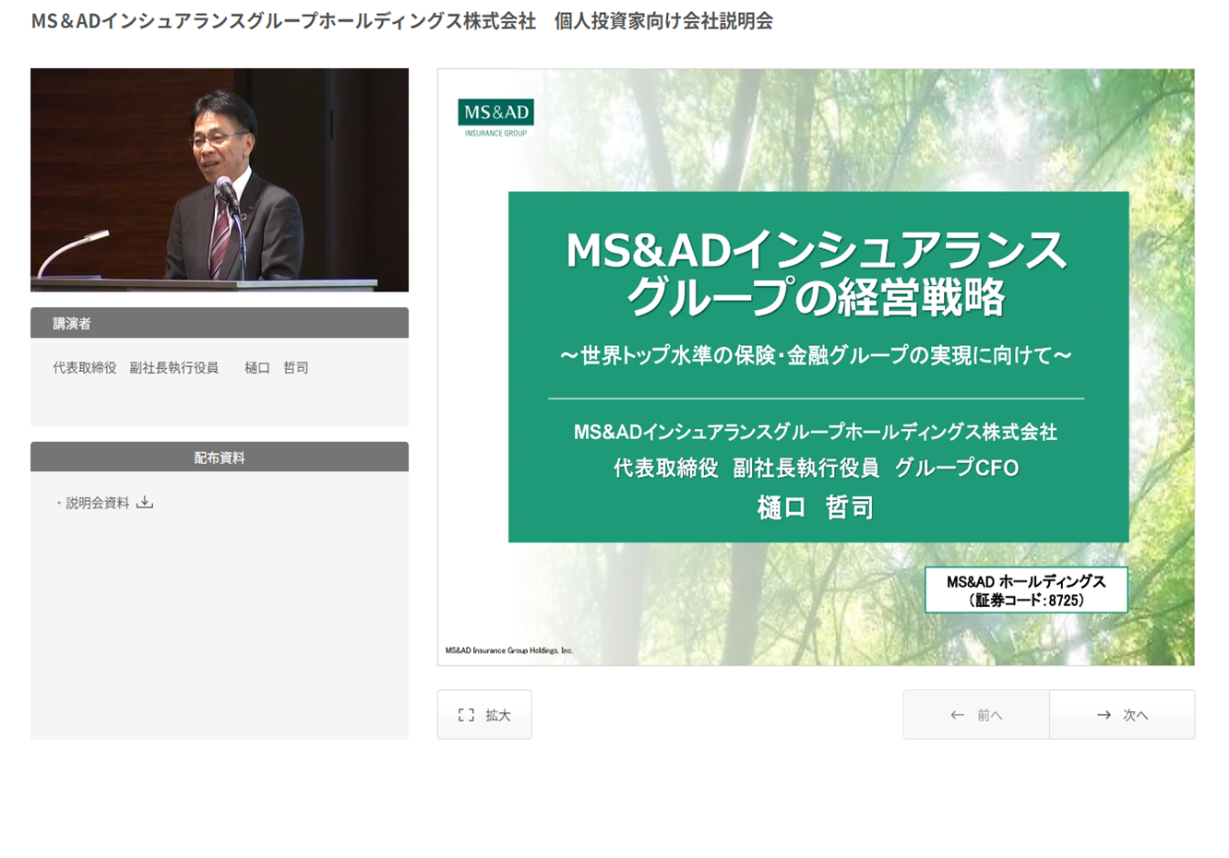Open the 説明会資料 link
Screen dimensions: 1229x858
pos(97,503)
